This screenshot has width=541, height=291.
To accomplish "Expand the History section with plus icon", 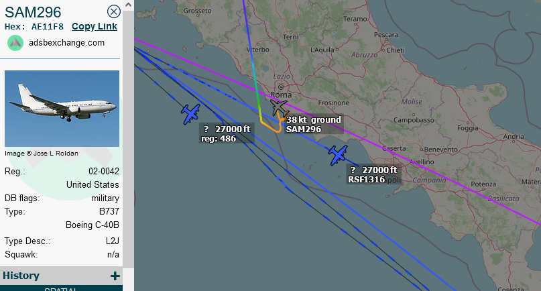I will [115, 276].
